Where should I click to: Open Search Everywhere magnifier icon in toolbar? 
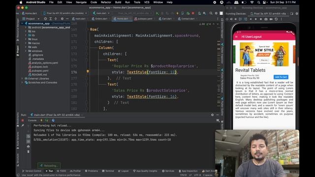pyautogui.click(x=211, y=13)
